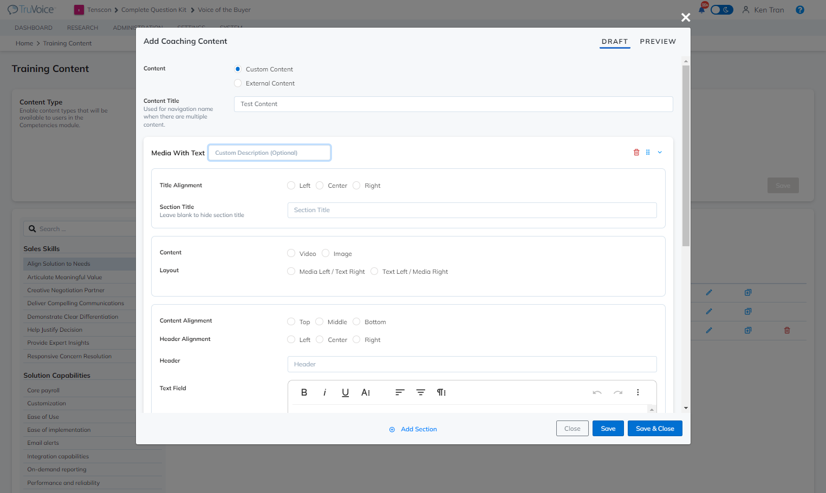Open the paragraph format pilcrow icon

tap(441, 392)
